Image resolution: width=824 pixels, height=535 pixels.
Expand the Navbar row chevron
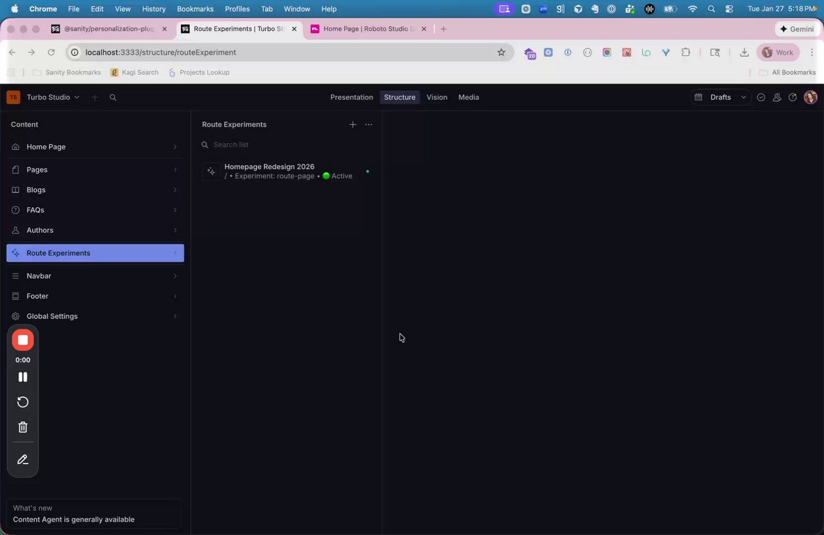pyautogui.click(x=175, y=276)
